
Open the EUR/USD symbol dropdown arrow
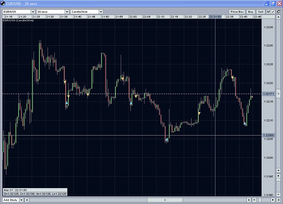pos(33,12)
